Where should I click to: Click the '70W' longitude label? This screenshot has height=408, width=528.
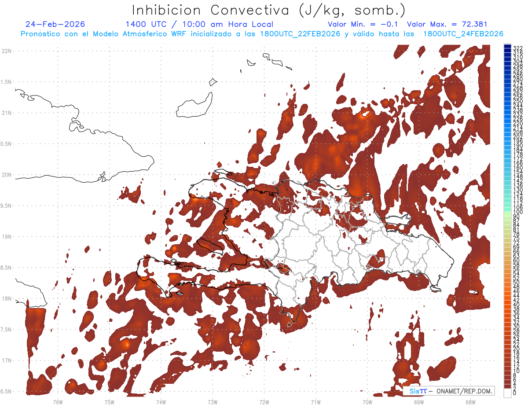point(367,402)
